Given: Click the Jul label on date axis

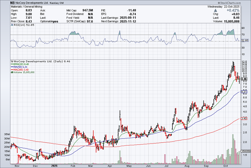Looking at the screenshot, I should (167, 166).
